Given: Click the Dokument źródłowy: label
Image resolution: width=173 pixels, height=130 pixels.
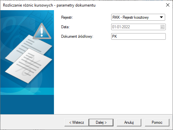Looking at the screenshot, I should click(77, 36).
